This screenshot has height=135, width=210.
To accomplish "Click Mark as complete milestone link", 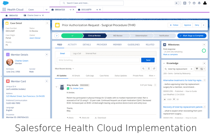I will [170, 55].
